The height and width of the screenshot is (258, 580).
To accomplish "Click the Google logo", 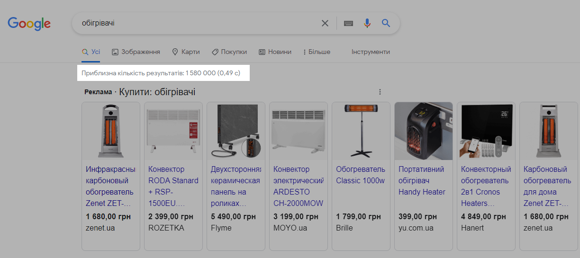I will 29,23.
